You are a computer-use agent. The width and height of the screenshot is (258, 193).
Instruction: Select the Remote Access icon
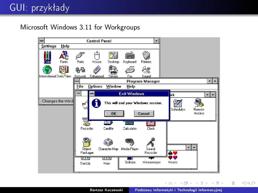click(199, 106)
